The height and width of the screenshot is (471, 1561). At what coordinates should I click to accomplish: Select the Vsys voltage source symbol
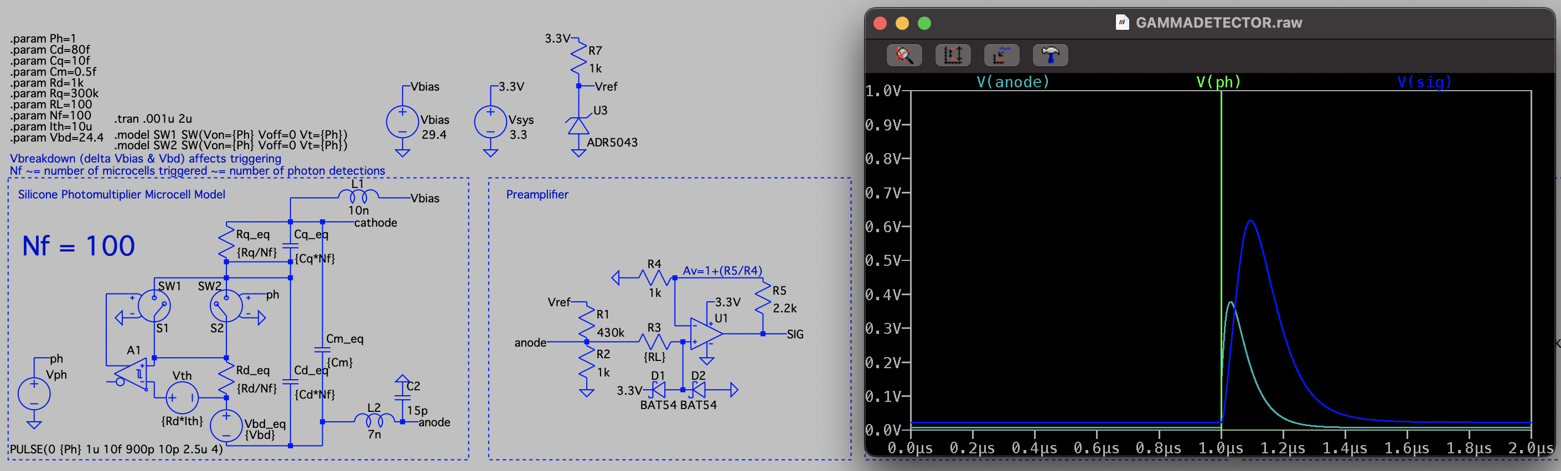490,123
